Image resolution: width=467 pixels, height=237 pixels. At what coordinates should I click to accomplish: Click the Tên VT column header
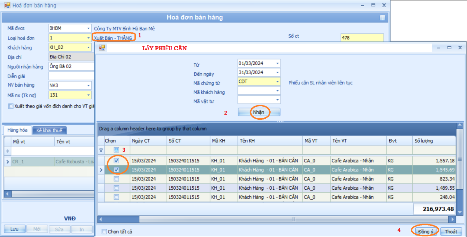pyautogui.click(x=358, y=141)
